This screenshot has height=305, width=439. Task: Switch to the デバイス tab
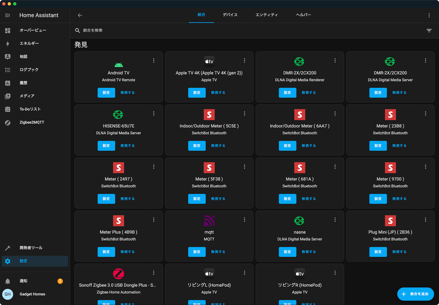coord(230,15)
